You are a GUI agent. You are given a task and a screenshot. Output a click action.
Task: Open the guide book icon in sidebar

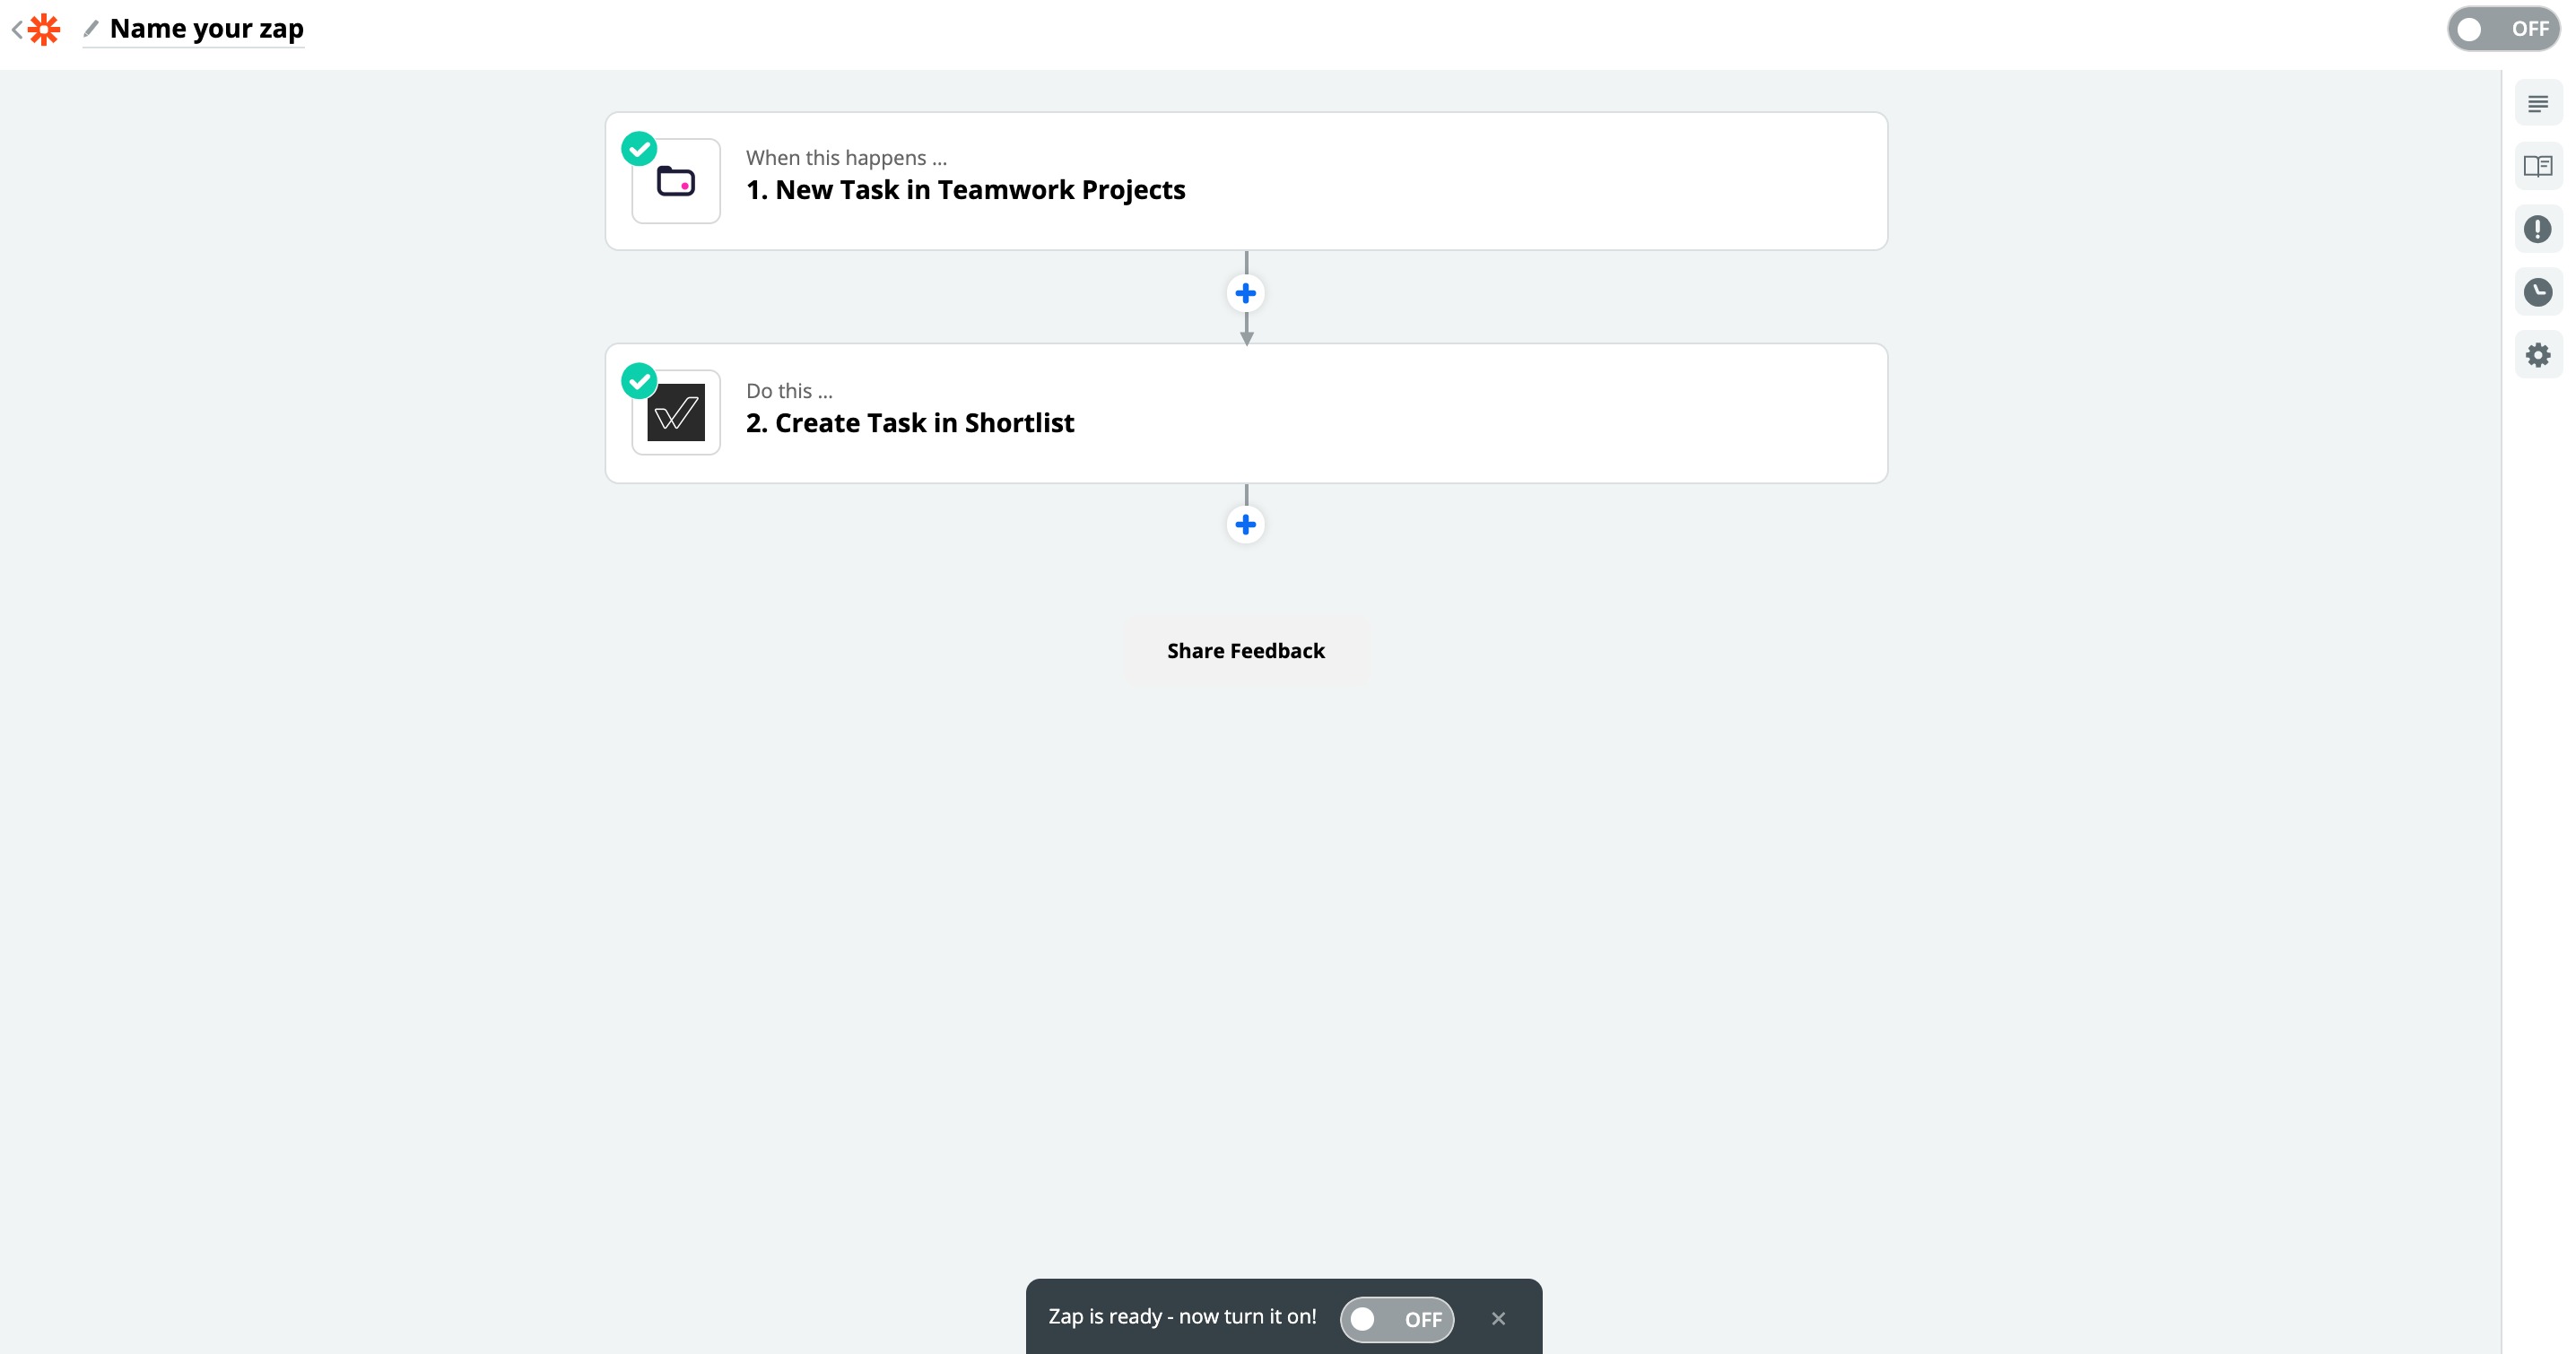point(2537,166)
